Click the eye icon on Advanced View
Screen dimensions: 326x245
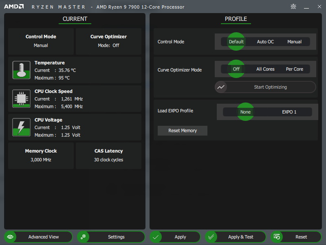(x=10, y=237)
